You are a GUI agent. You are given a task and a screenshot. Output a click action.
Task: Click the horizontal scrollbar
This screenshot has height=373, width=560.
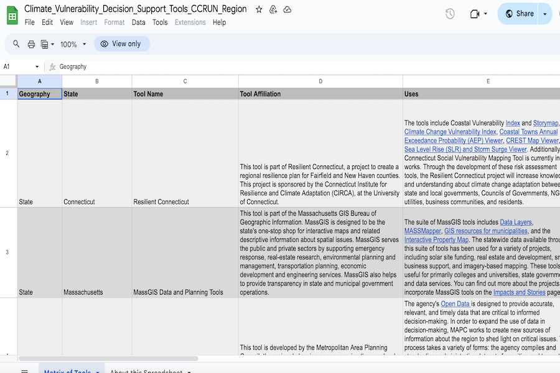point(108,358)
